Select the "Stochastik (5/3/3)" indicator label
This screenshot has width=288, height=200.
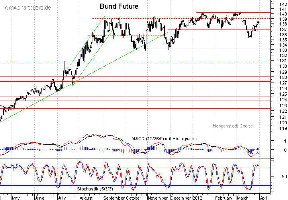point(95,189)
